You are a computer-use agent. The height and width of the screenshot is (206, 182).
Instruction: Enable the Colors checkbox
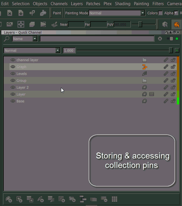(x=161, y=13)
